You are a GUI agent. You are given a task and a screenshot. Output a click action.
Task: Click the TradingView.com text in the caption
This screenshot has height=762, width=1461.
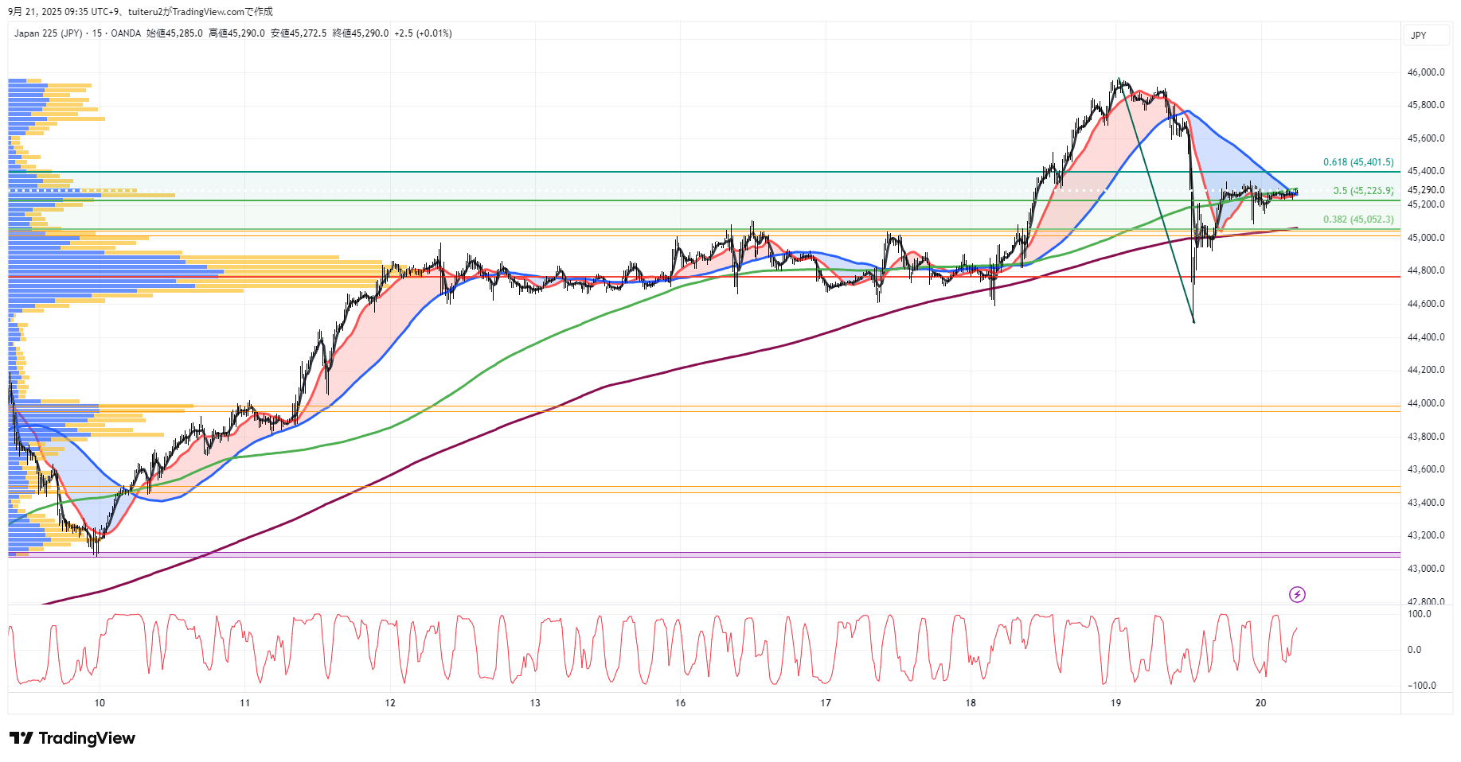208,12
